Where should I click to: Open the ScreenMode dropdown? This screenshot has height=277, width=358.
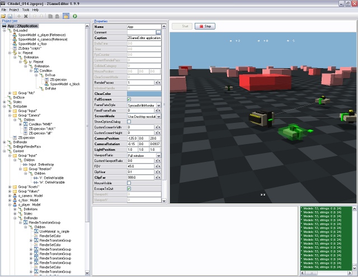159,116
